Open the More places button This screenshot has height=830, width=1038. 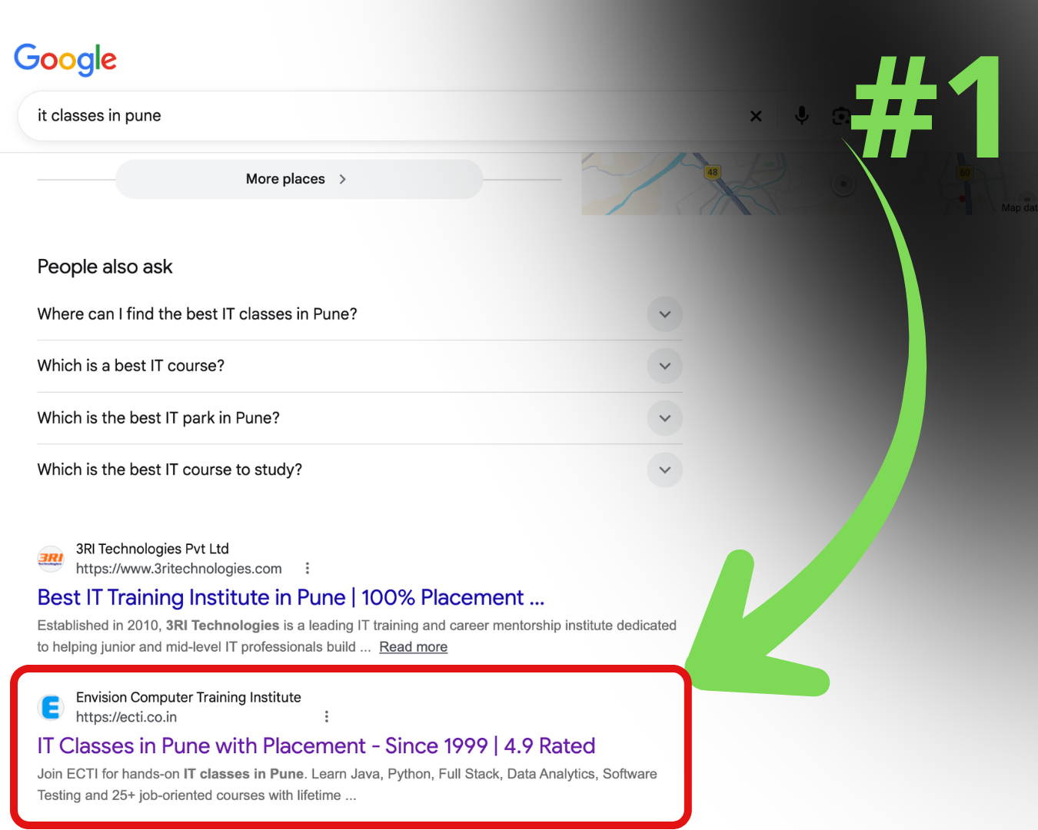click(299, 179)
